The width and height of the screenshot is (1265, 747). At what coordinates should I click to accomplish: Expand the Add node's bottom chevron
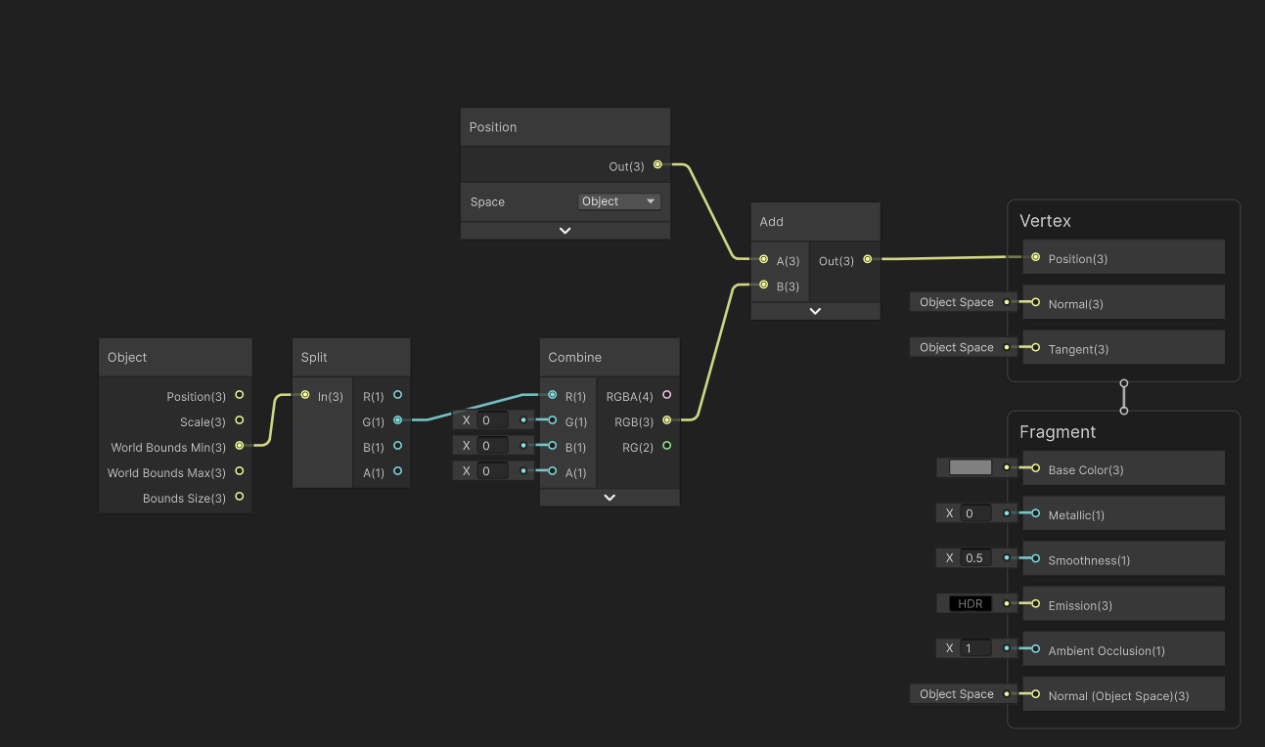tap(815, 310)
